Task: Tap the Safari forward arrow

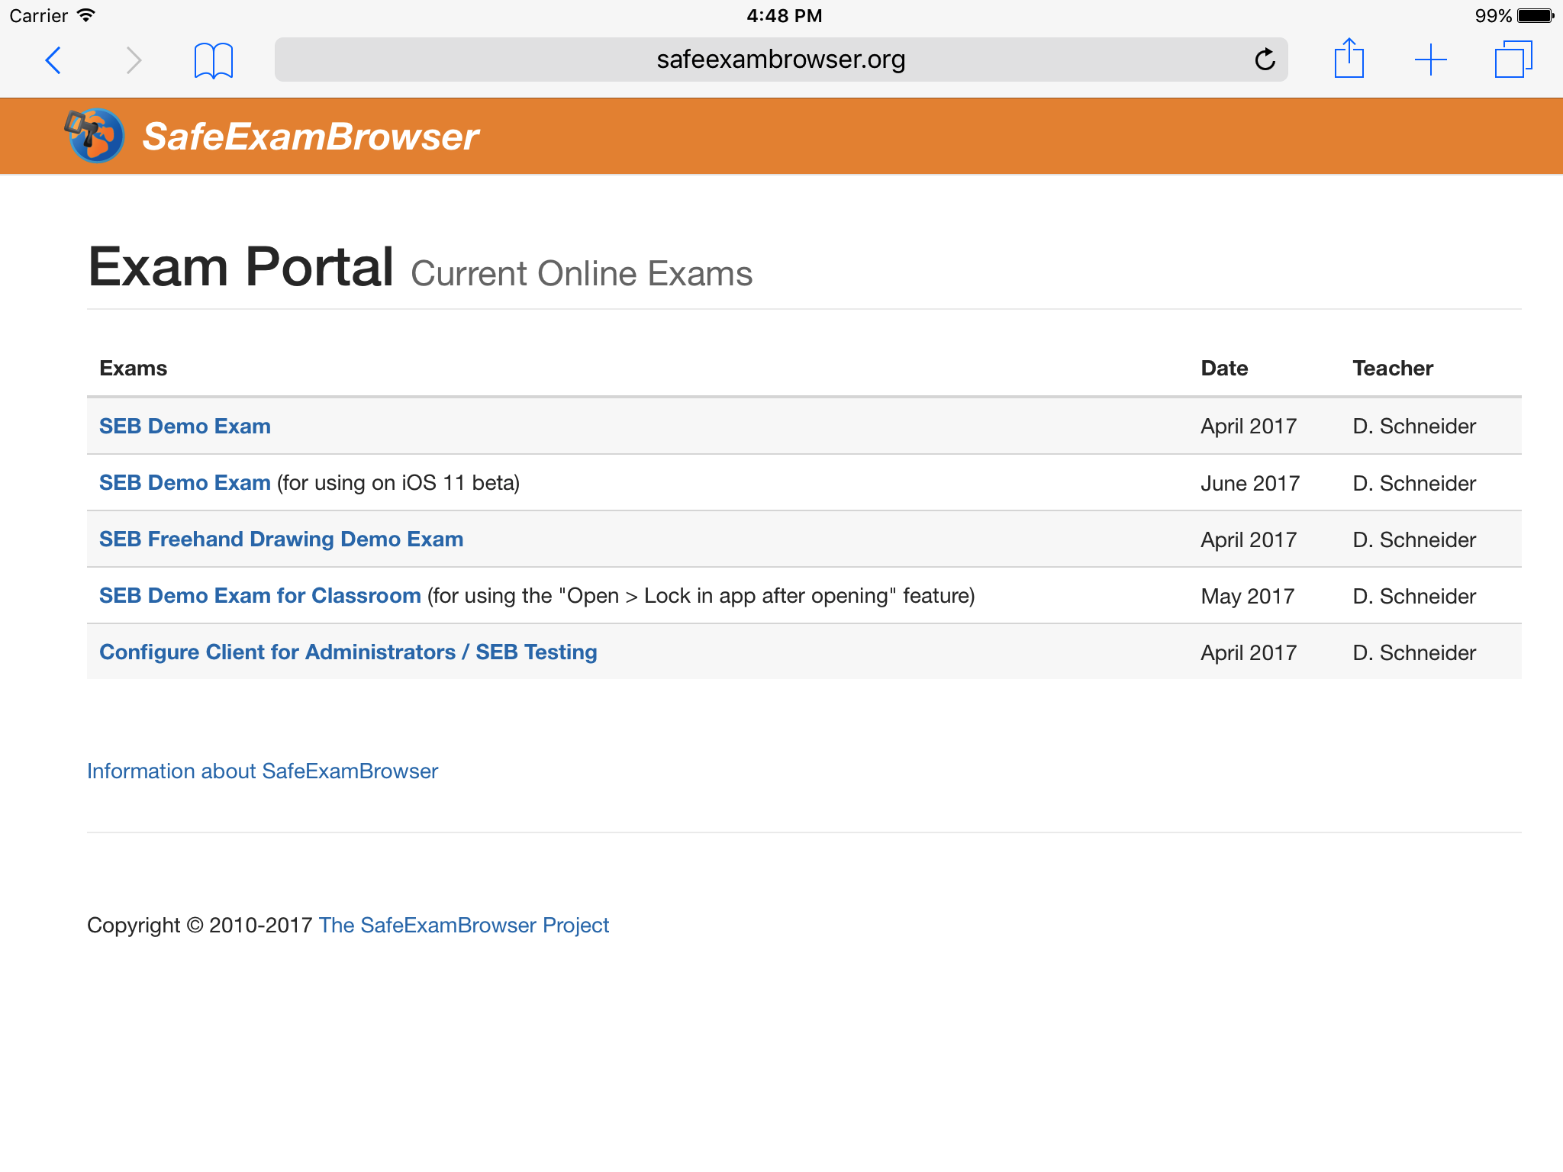Action: (134, 60)
